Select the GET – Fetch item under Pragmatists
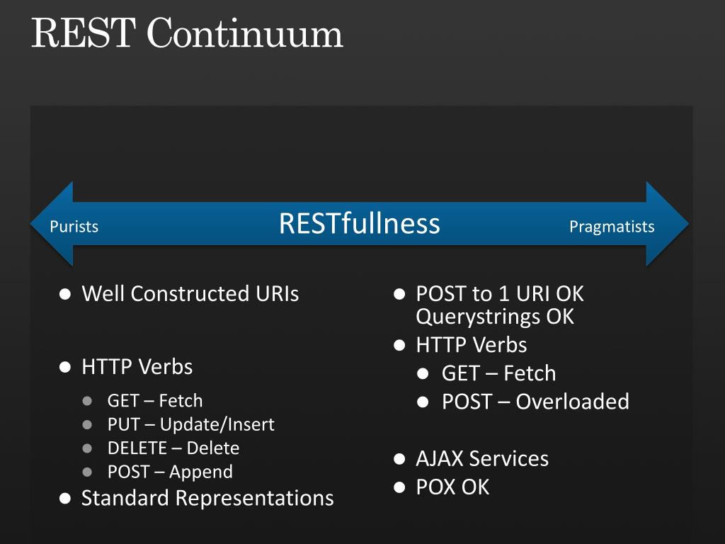The height and width of the screenshot is (544, 725). (x=498, y=373)
